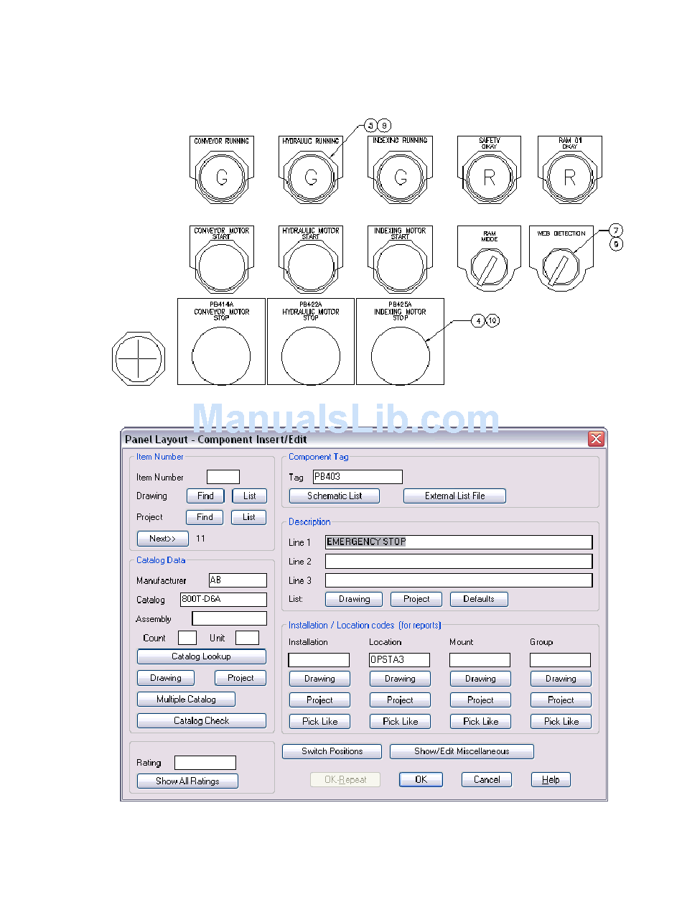Click Drawing button under Mount
Viewport: 682px width, 915px height.
(x=480, y=679)
